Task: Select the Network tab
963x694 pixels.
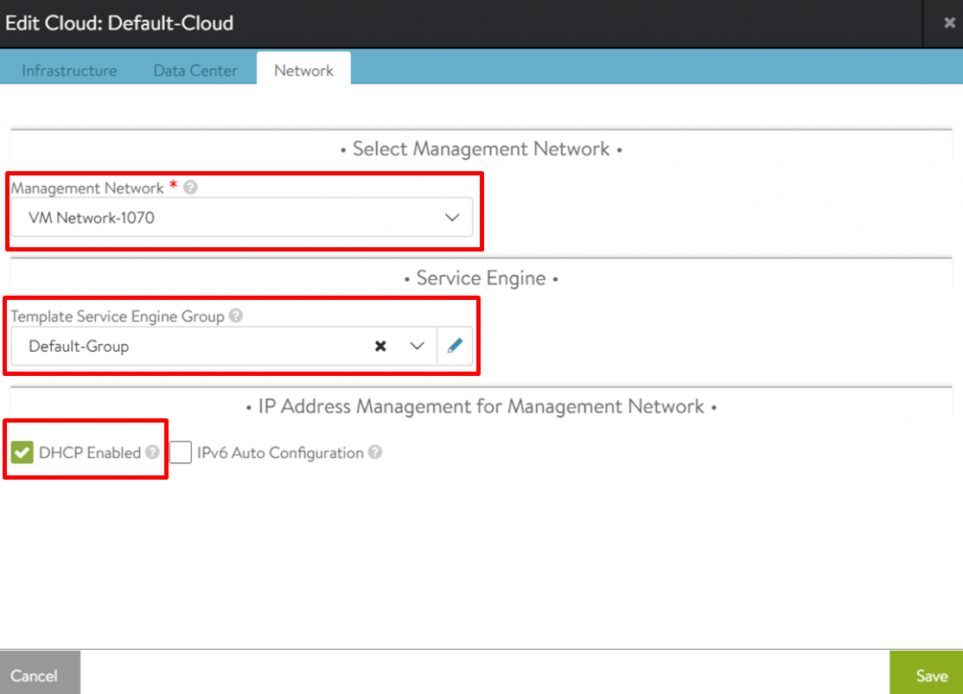Action: [x=303, y=71]
